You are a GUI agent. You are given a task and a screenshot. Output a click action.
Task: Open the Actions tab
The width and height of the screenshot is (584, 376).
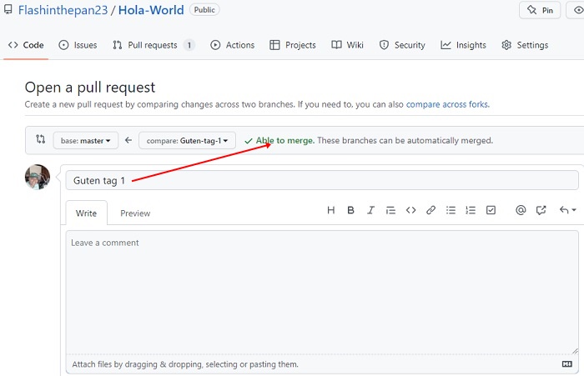pyautogui.click(x=233, y=45)
